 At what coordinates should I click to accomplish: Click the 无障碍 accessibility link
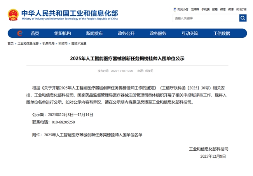tap(194, 9)
